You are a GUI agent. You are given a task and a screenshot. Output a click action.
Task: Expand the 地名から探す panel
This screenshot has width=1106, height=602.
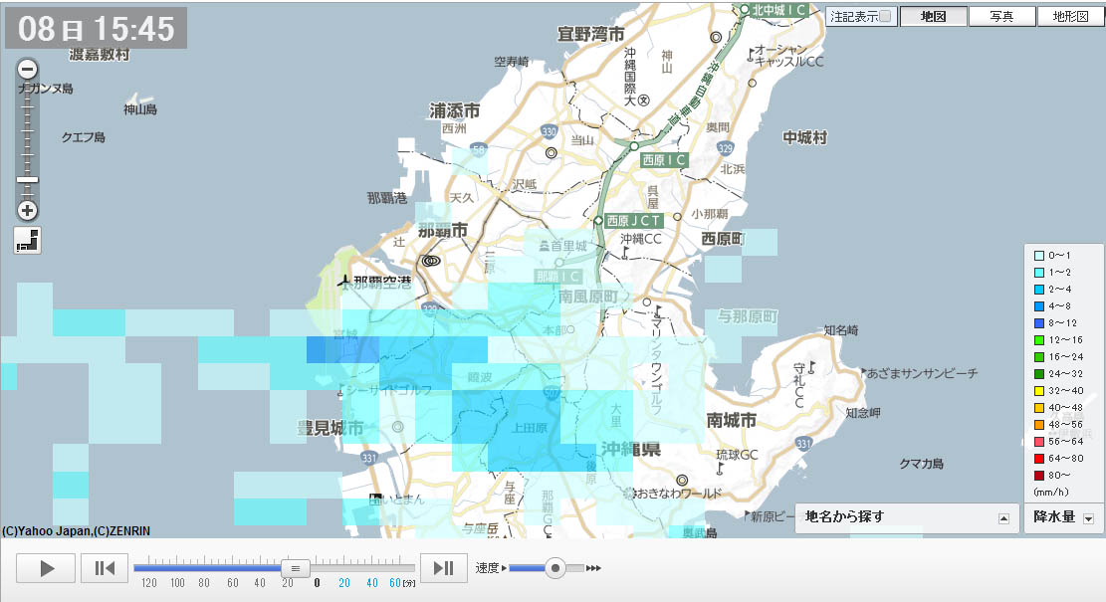[x=1003, y=517]
